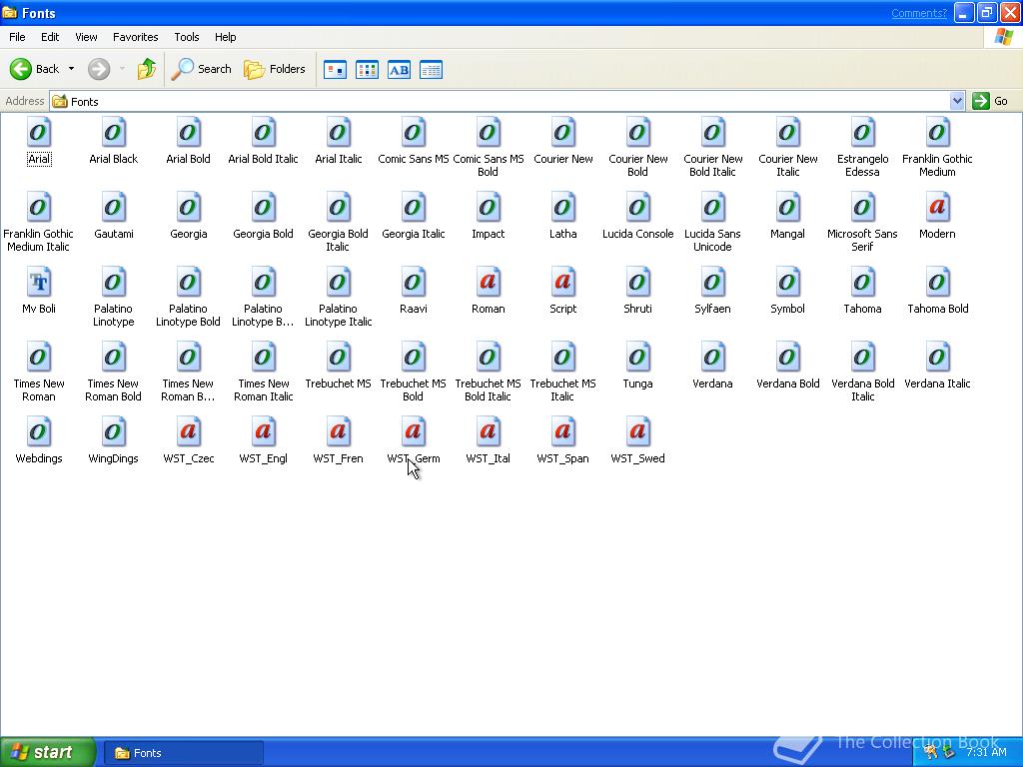Select the Microsoft Sans Serif font icon
Viewport: 1023px width, 767px height.
click(862, 208)
